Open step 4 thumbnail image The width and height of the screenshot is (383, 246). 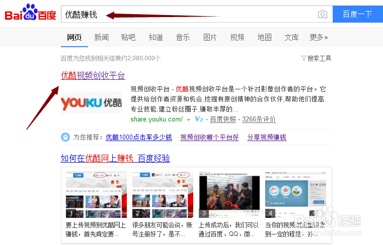tap(295, 195)
